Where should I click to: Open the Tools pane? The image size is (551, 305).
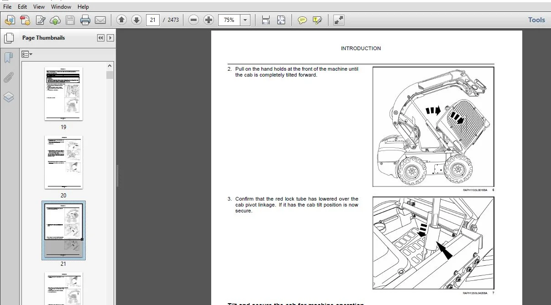[x=536, y=20]
